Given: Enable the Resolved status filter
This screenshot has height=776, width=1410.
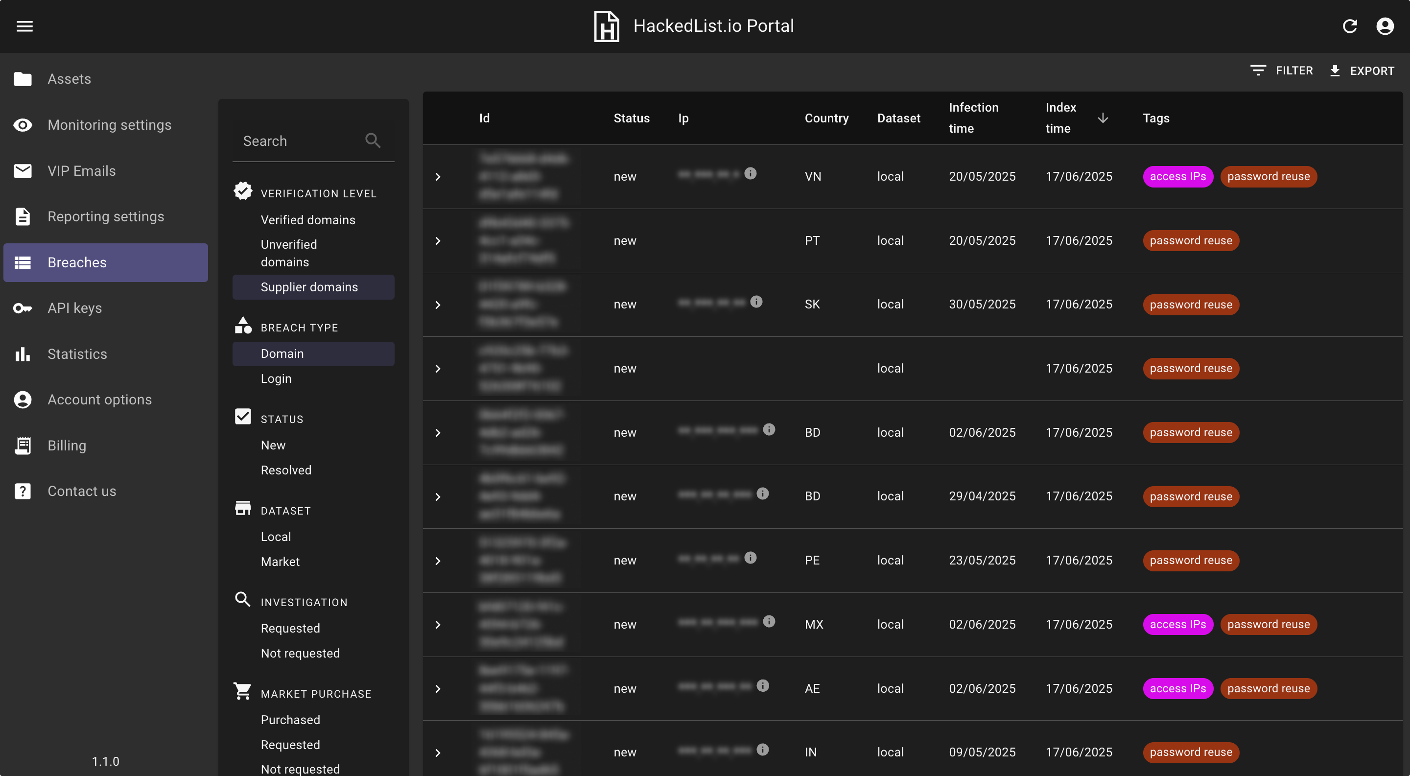Looking at the screenshot, I should (x=286, y=470).
